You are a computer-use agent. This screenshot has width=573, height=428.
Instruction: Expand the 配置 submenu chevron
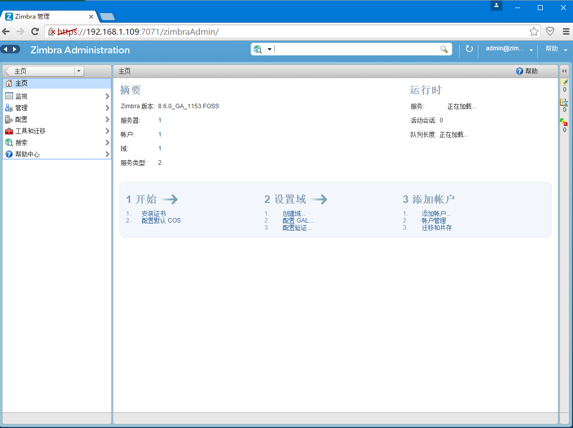(x=107, y=119)
